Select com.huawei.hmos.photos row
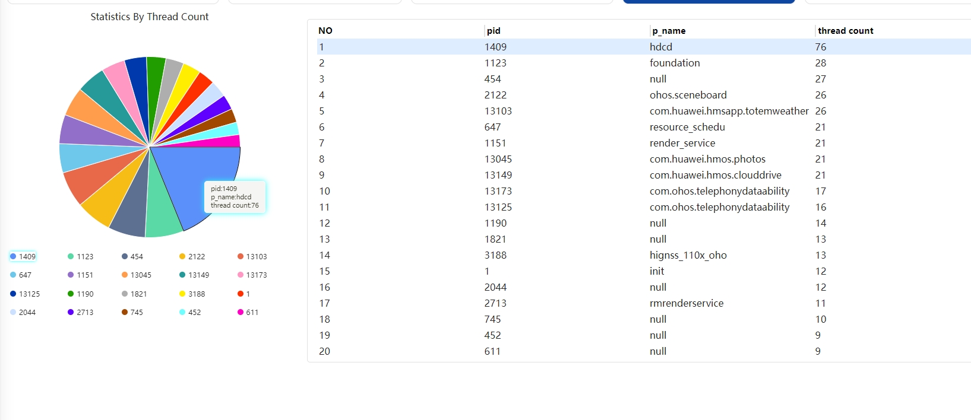The height and width of the screenshot is (420, 971). 644,159
